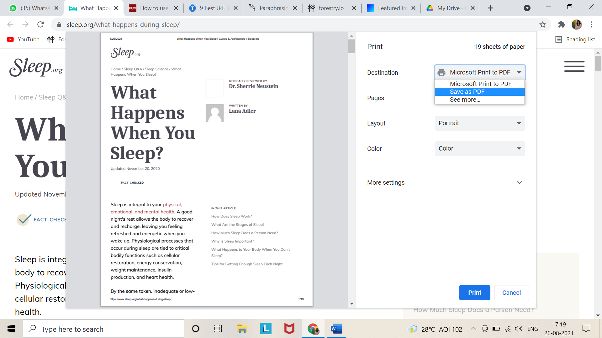This screenshot has width=602, height=338.
Task: Click the Windows search box
Action: pos(103,329)
